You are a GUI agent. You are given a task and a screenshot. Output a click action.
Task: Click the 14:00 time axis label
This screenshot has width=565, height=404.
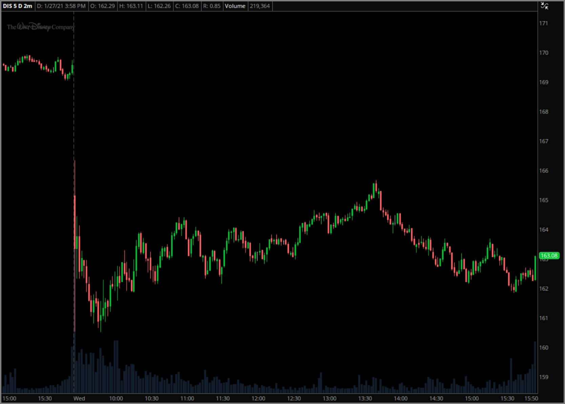(400, 399)
